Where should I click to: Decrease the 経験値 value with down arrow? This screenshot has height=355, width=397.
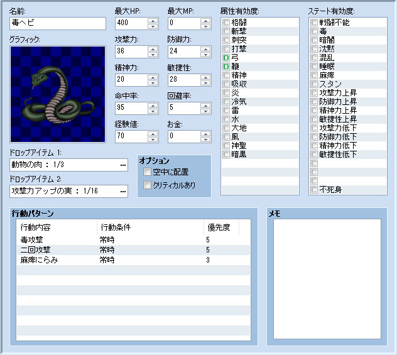(153, 138)
